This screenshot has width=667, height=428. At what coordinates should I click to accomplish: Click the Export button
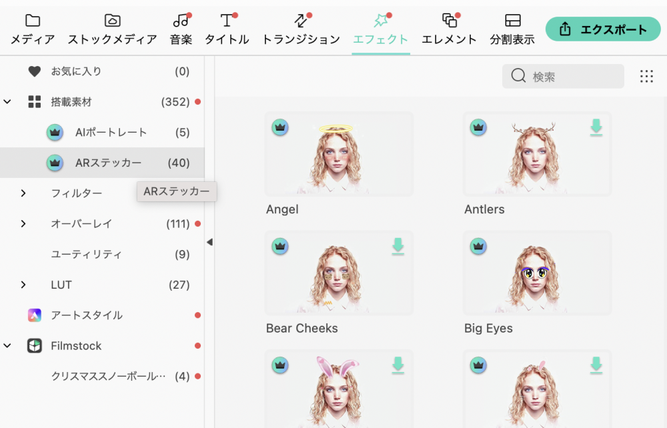[x=603, y=29]
